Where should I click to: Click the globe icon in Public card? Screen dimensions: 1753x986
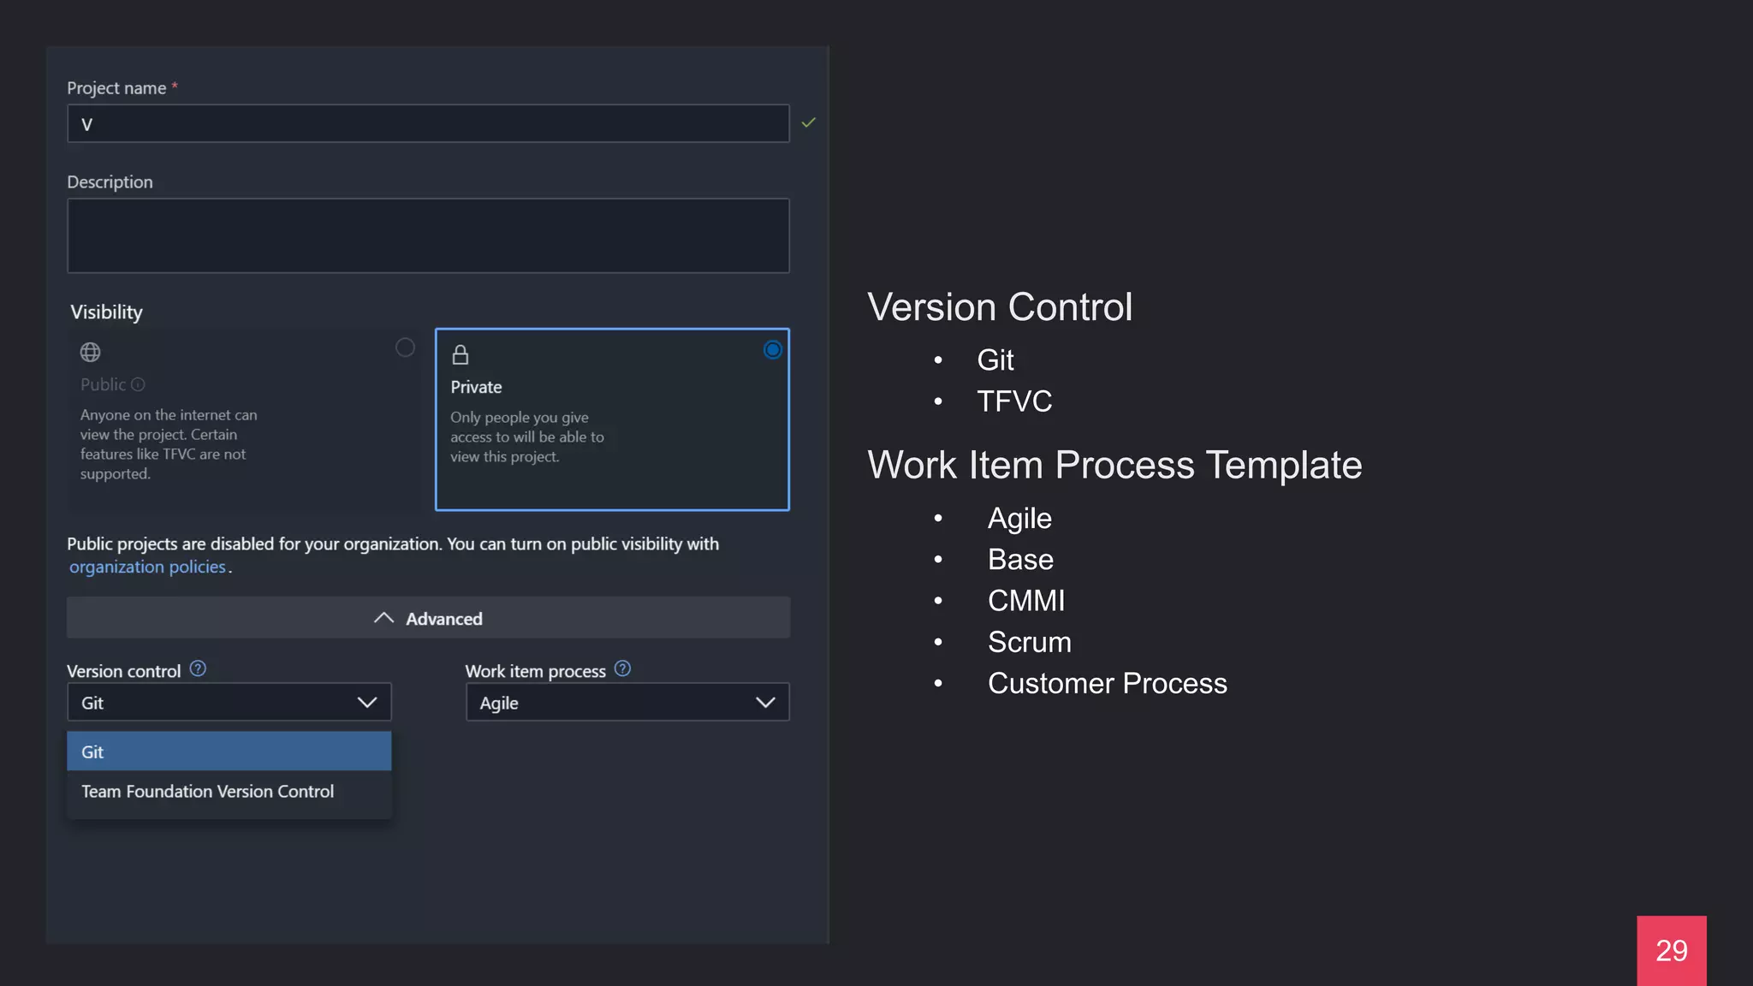[90, 352]
